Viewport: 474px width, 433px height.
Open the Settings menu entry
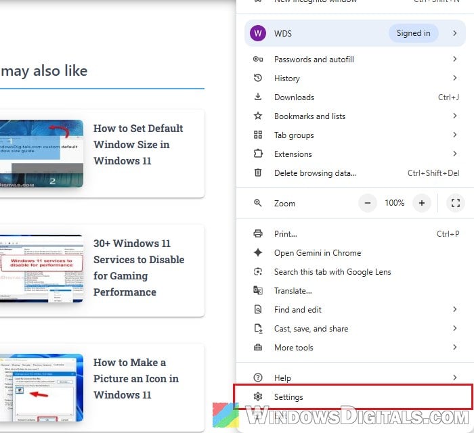[x=355, y=396]
